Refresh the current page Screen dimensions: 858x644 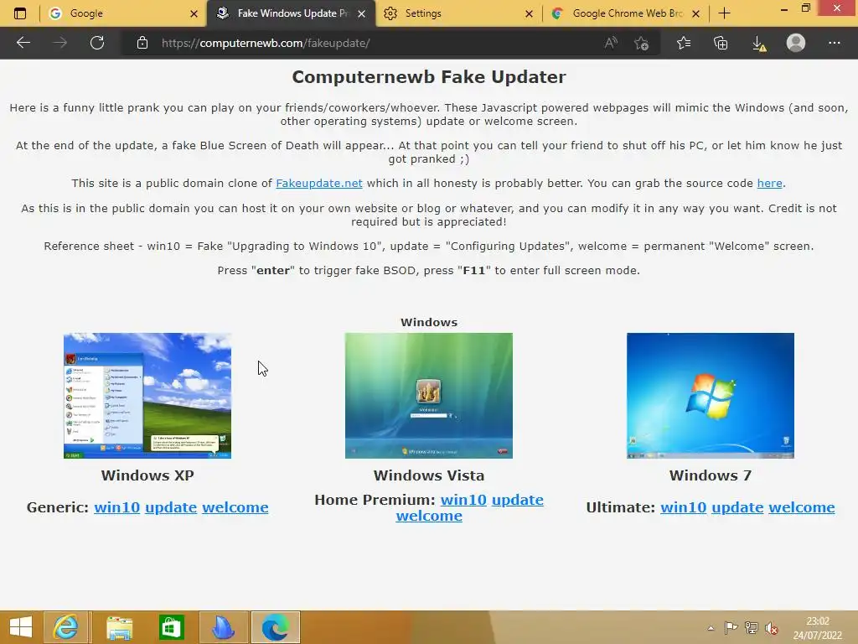pos(97,43)
